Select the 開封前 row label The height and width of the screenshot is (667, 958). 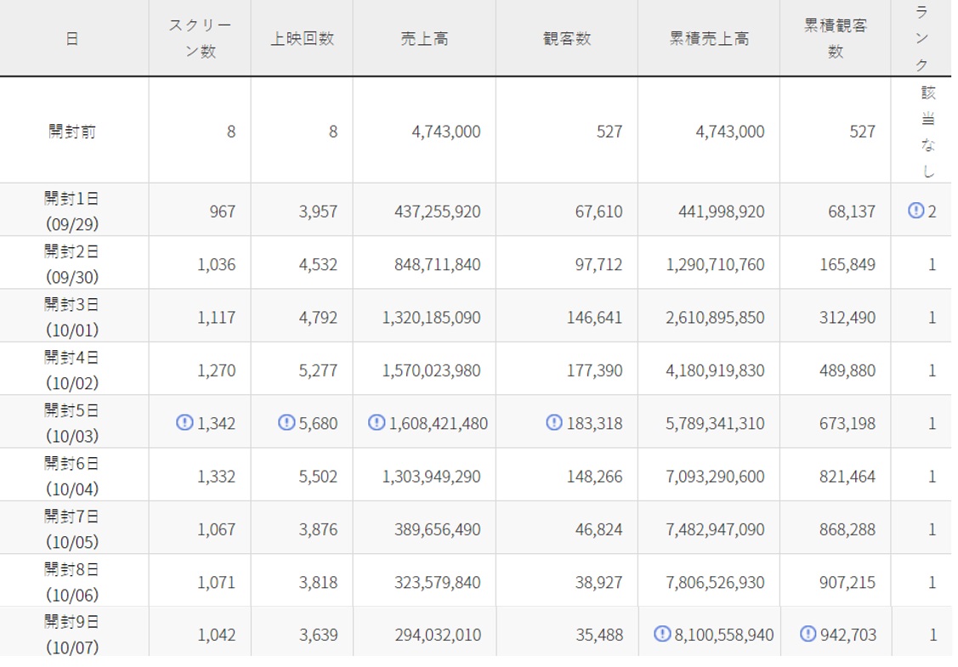pos(72,132)
